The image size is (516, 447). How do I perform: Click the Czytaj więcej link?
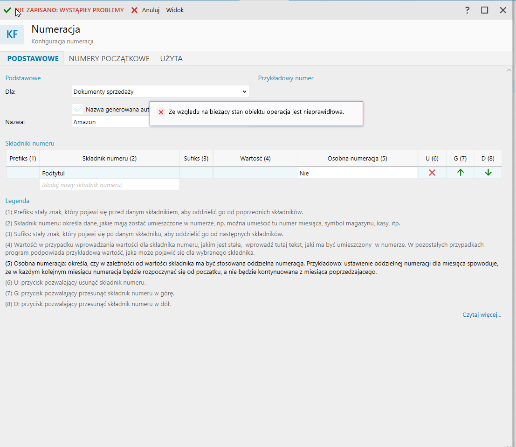click(482, 315)
